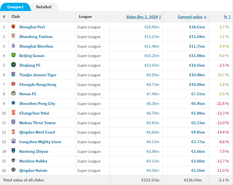Viewport: 233px width, 185px height.
Task: Click the -14.4 % change value
Action: click(223, 132)
